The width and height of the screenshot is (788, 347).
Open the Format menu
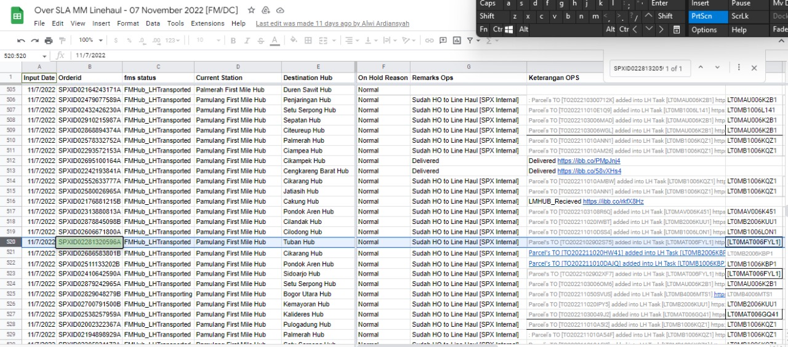pos(128,23)
